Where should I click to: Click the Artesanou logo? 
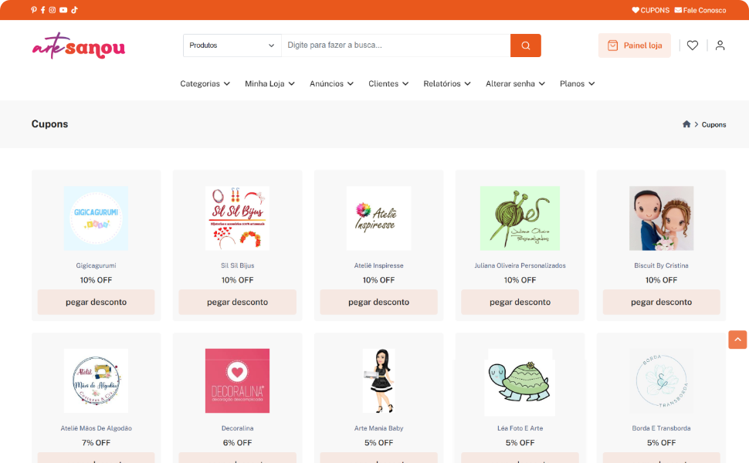coord(79,46)
